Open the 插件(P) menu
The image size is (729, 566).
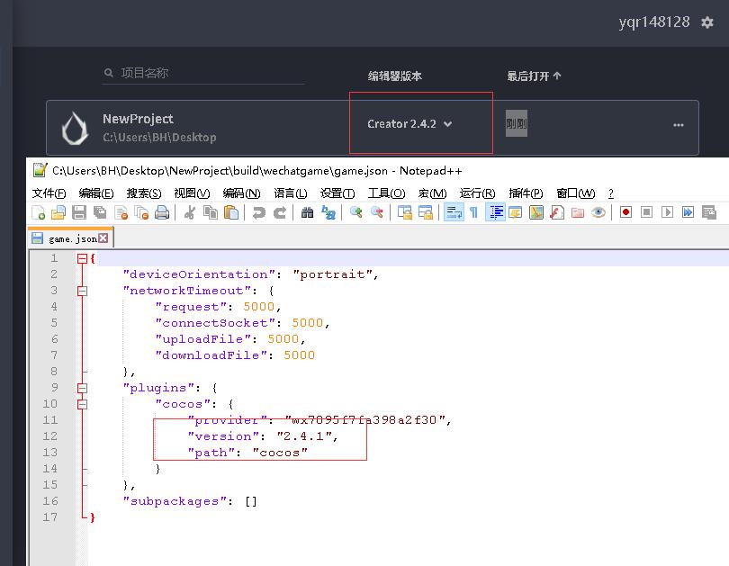pos(526,193)
